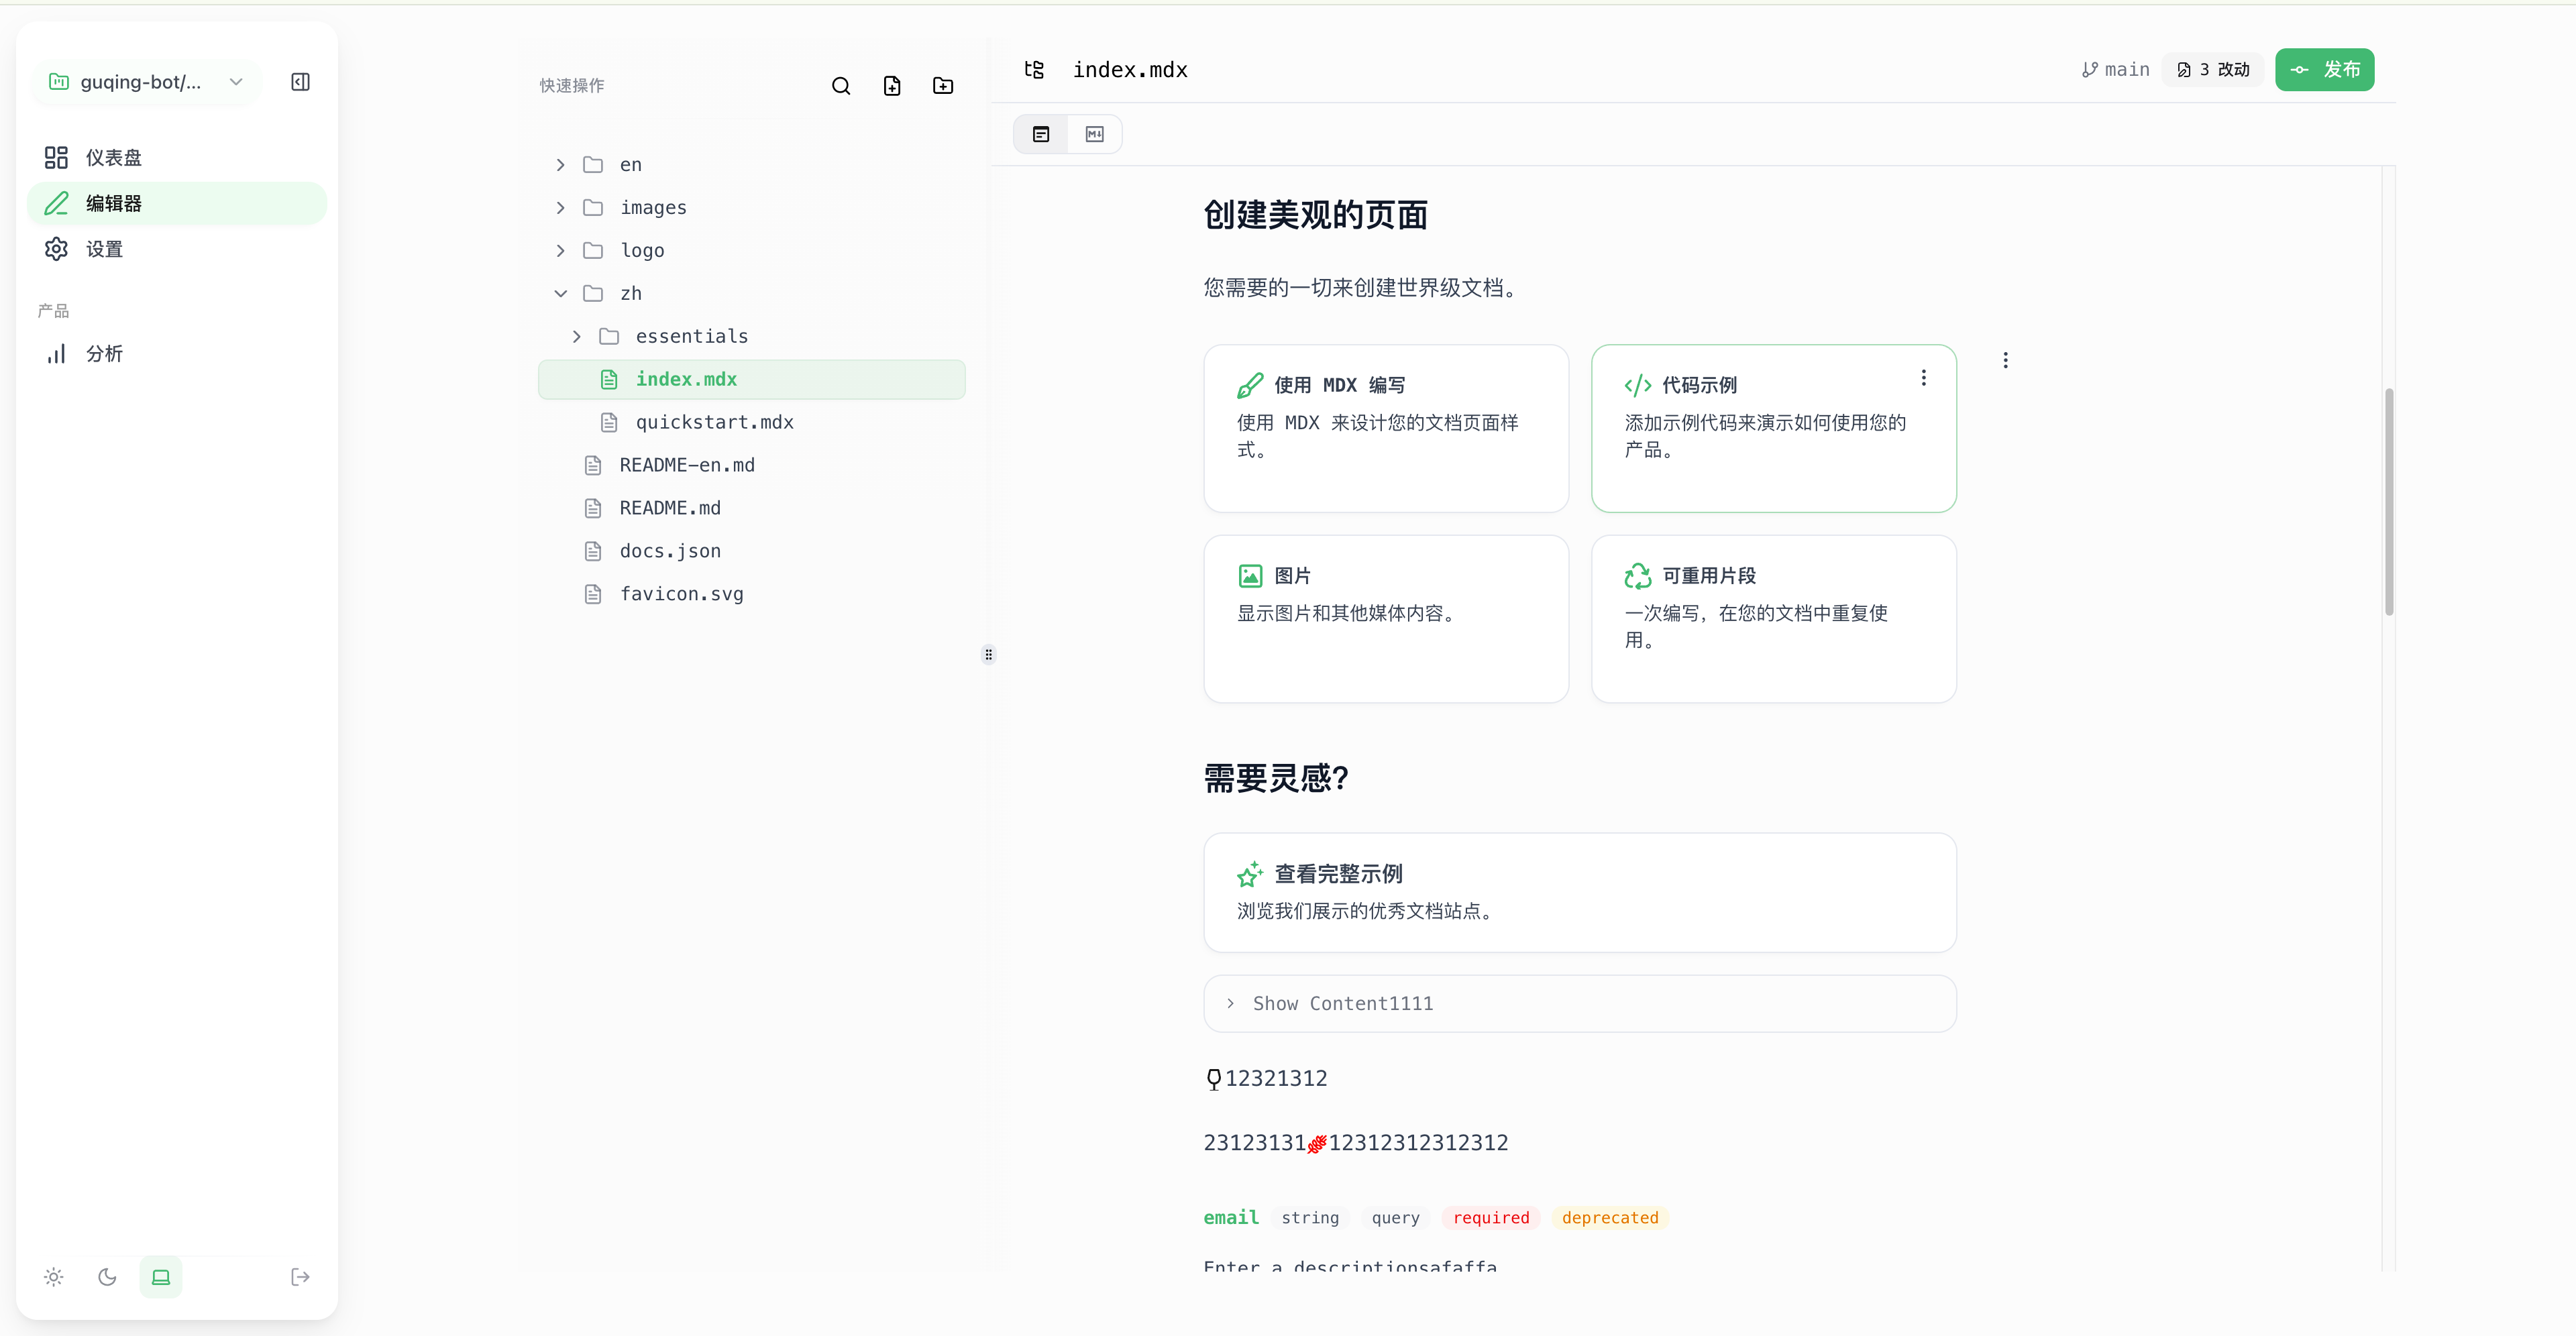Switch to dark theme moon icon
This screenshot has height=1336, width=2576.
tap(107, 1277)
